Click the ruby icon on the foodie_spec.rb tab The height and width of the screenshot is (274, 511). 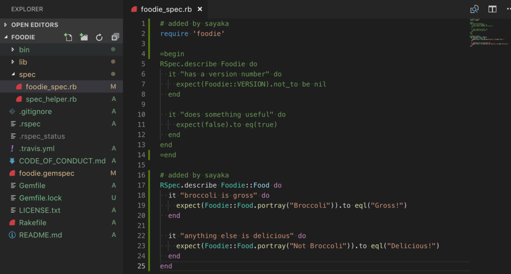point(134,9)
